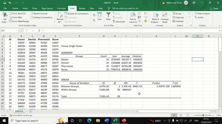The width and height of the screenshot is (222, 124).
Task: Zoom out with minus button
Action: (193, 115)
